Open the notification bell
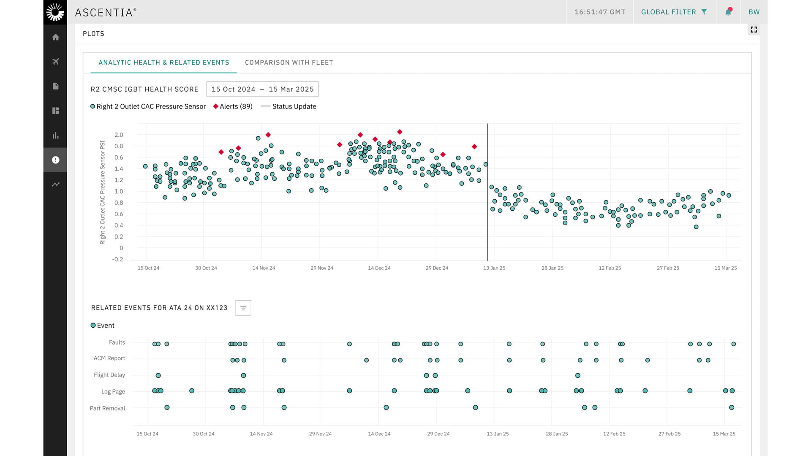The height and width of the screenshot is (456, 811). pos(728,12)
